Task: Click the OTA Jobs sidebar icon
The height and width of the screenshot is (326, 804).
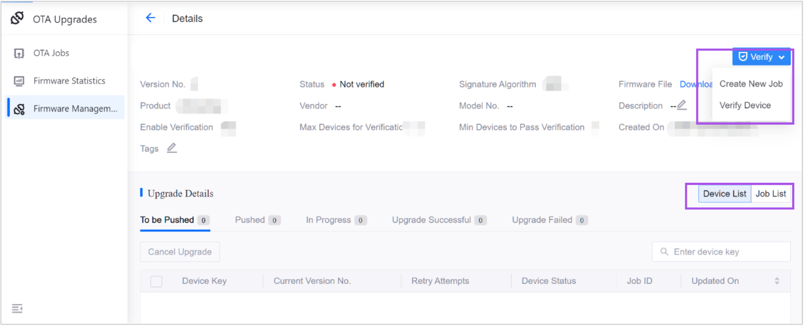Action: click(19, 53)
